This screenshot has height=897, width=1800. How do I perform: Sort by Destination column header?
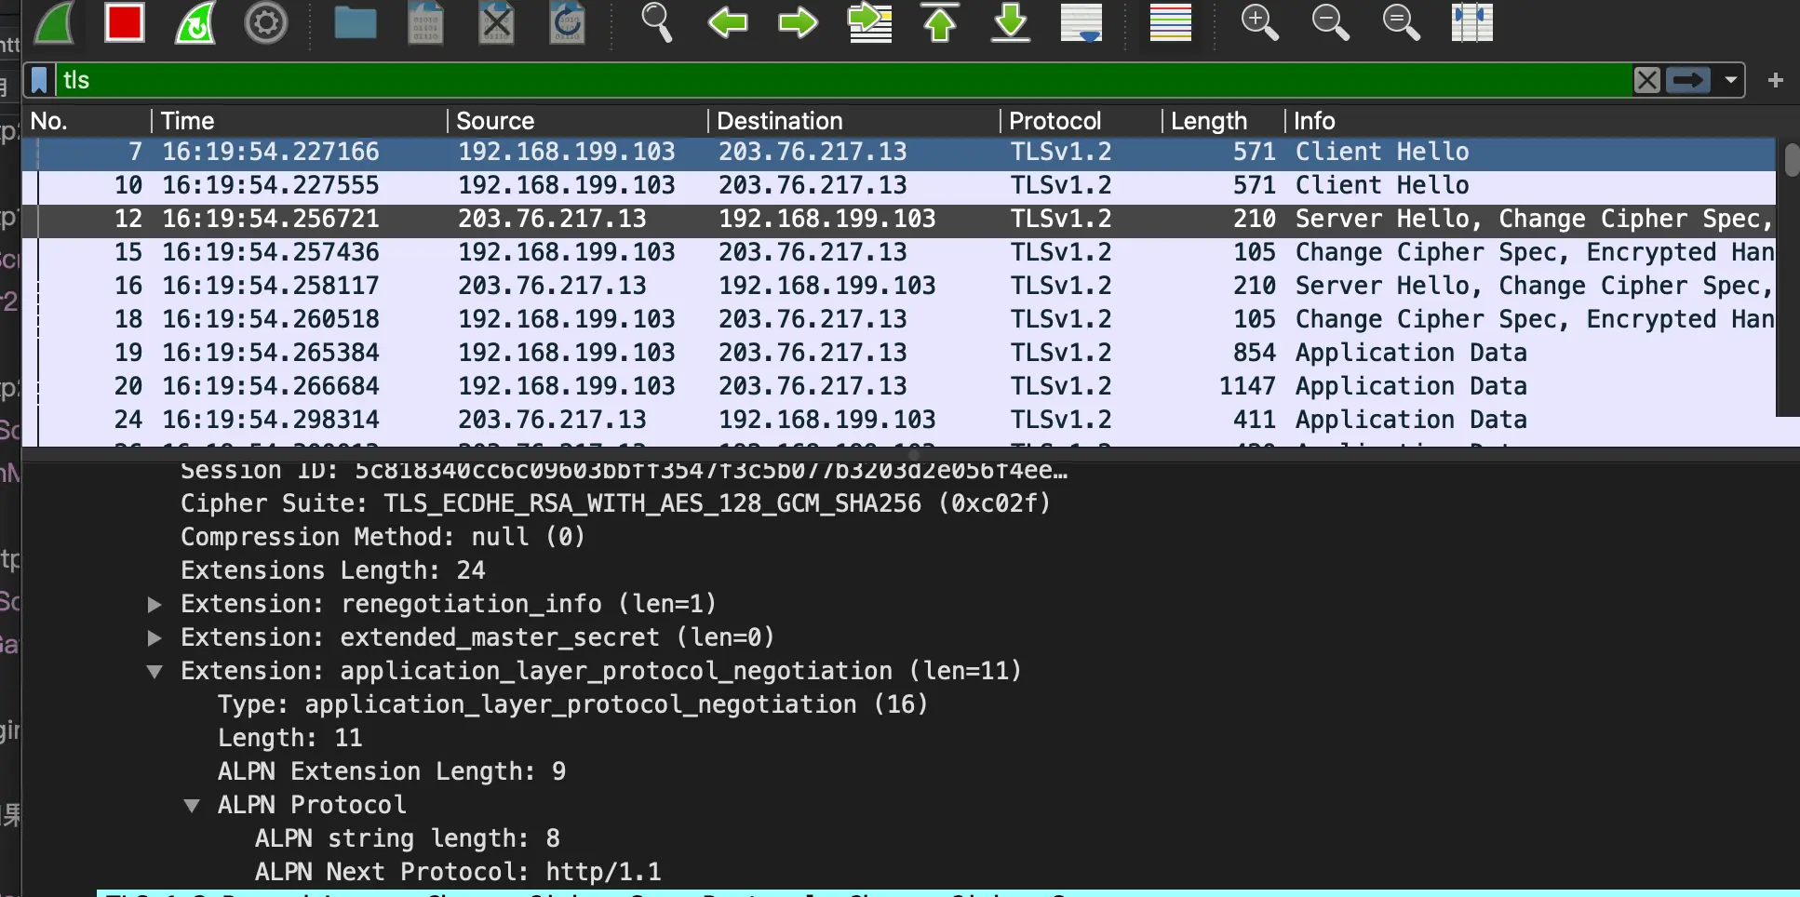[x=854, y=121]
